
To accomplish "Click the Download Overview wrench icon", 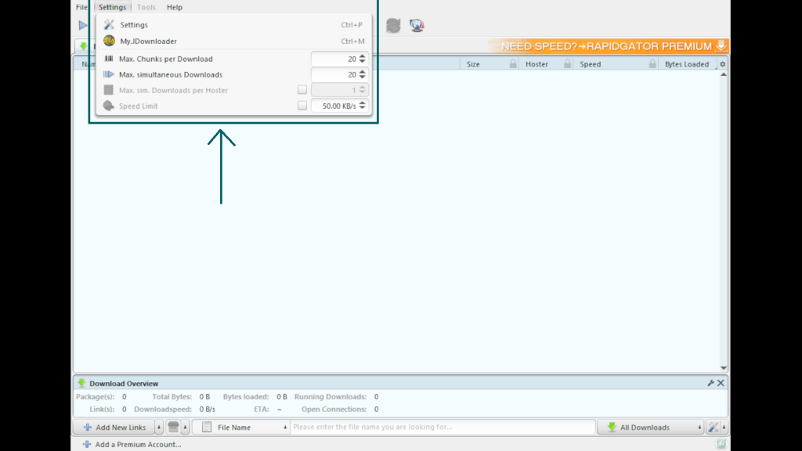I will click(710, 383).
